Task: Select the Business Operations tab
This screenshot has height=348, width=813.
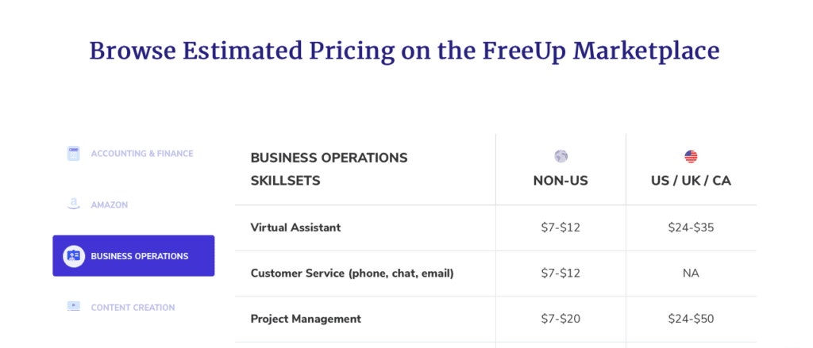Action: coord(133,256)
